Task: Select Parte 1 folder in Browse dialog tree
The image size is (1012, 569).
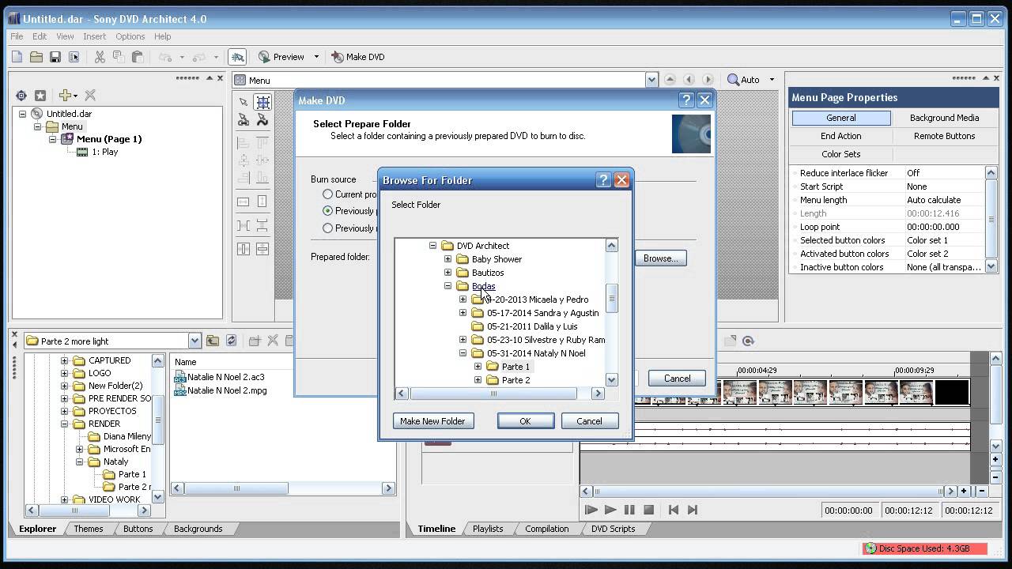Action: pyautogui.click(x=515, y=367)
